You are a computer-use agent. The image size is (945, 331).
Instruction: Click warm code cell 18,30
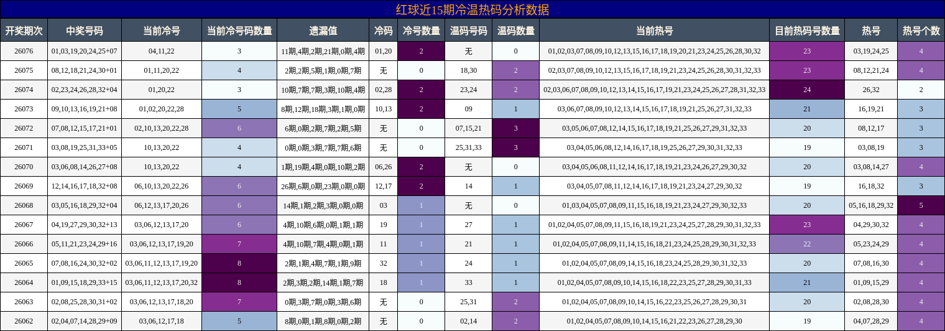point(469,70)
